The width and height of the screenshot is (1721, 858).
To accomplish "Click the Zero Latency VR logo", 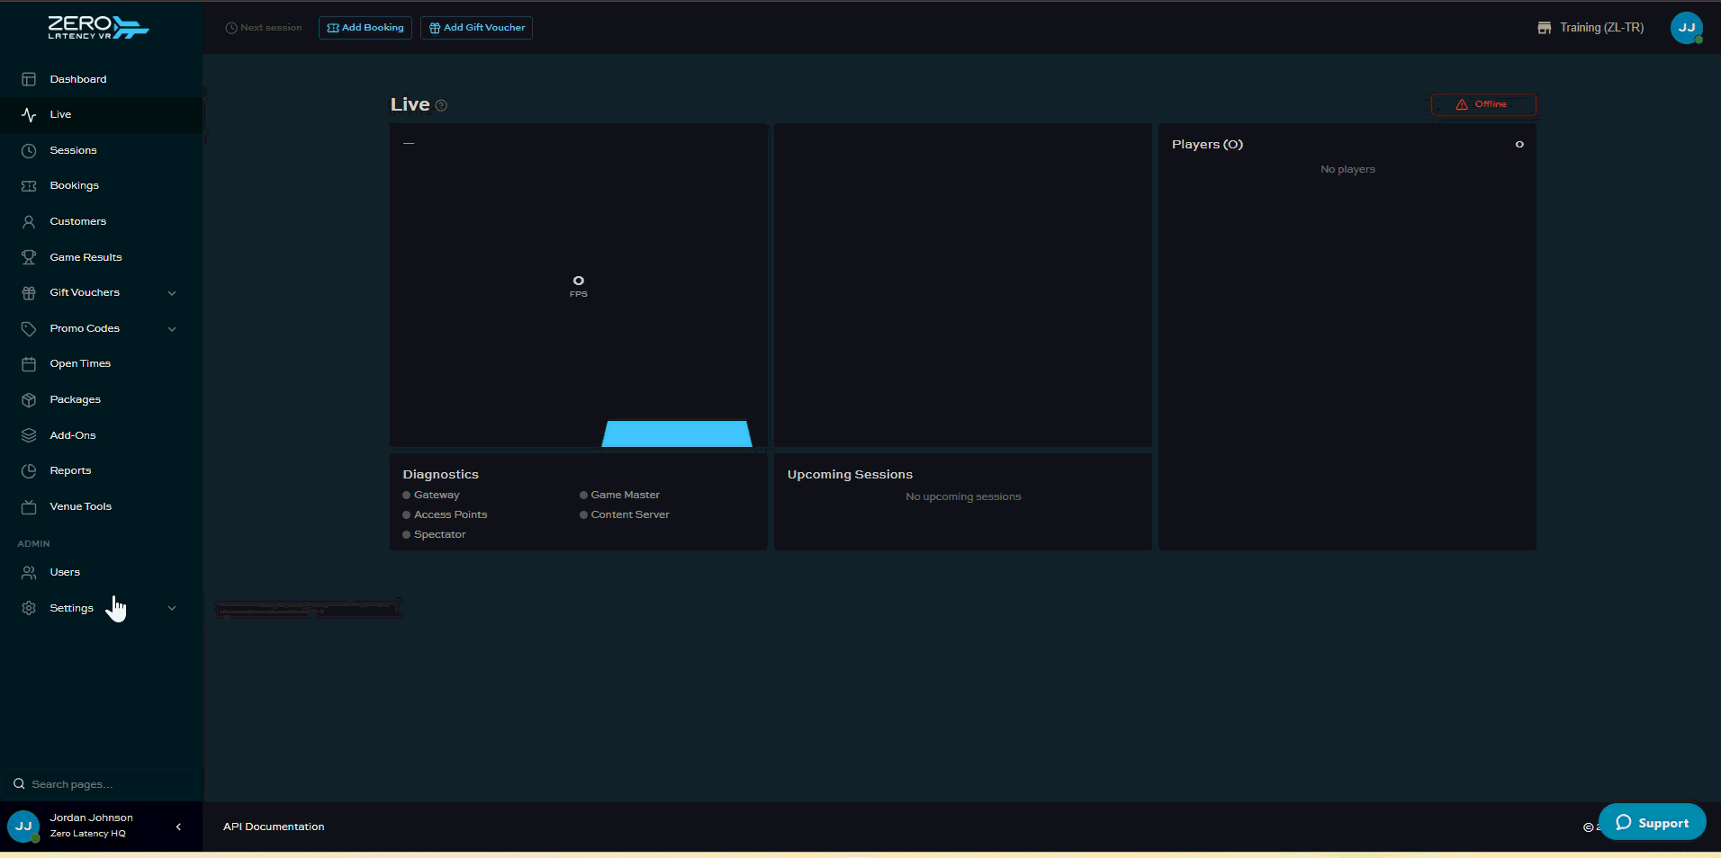I will click(x=98, y=28).
